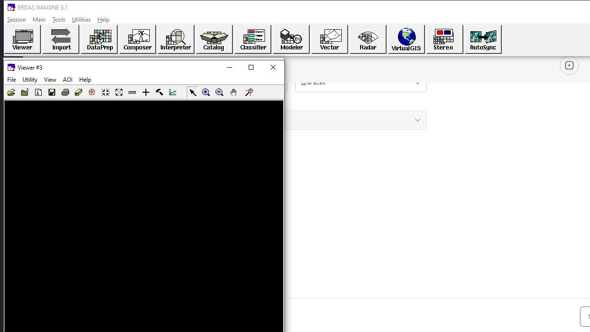Viewport: 590px width, 332px height.
Task: Launch VirtualGIS
Action: 406,39
